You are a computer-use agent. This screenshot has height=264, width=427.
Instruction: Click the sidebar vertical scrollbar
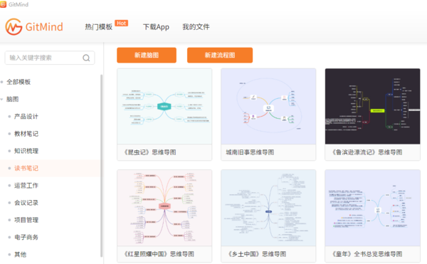pos(101,166)
